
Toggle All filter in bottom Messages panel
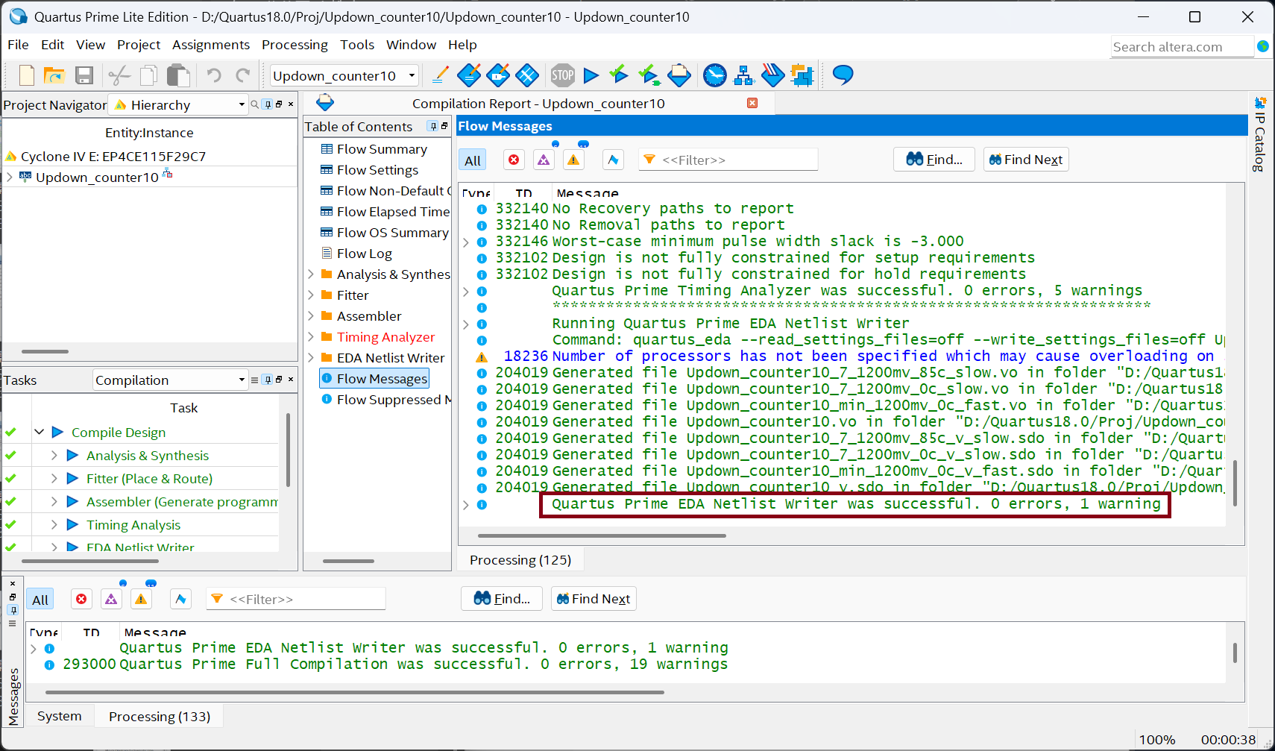40,600
